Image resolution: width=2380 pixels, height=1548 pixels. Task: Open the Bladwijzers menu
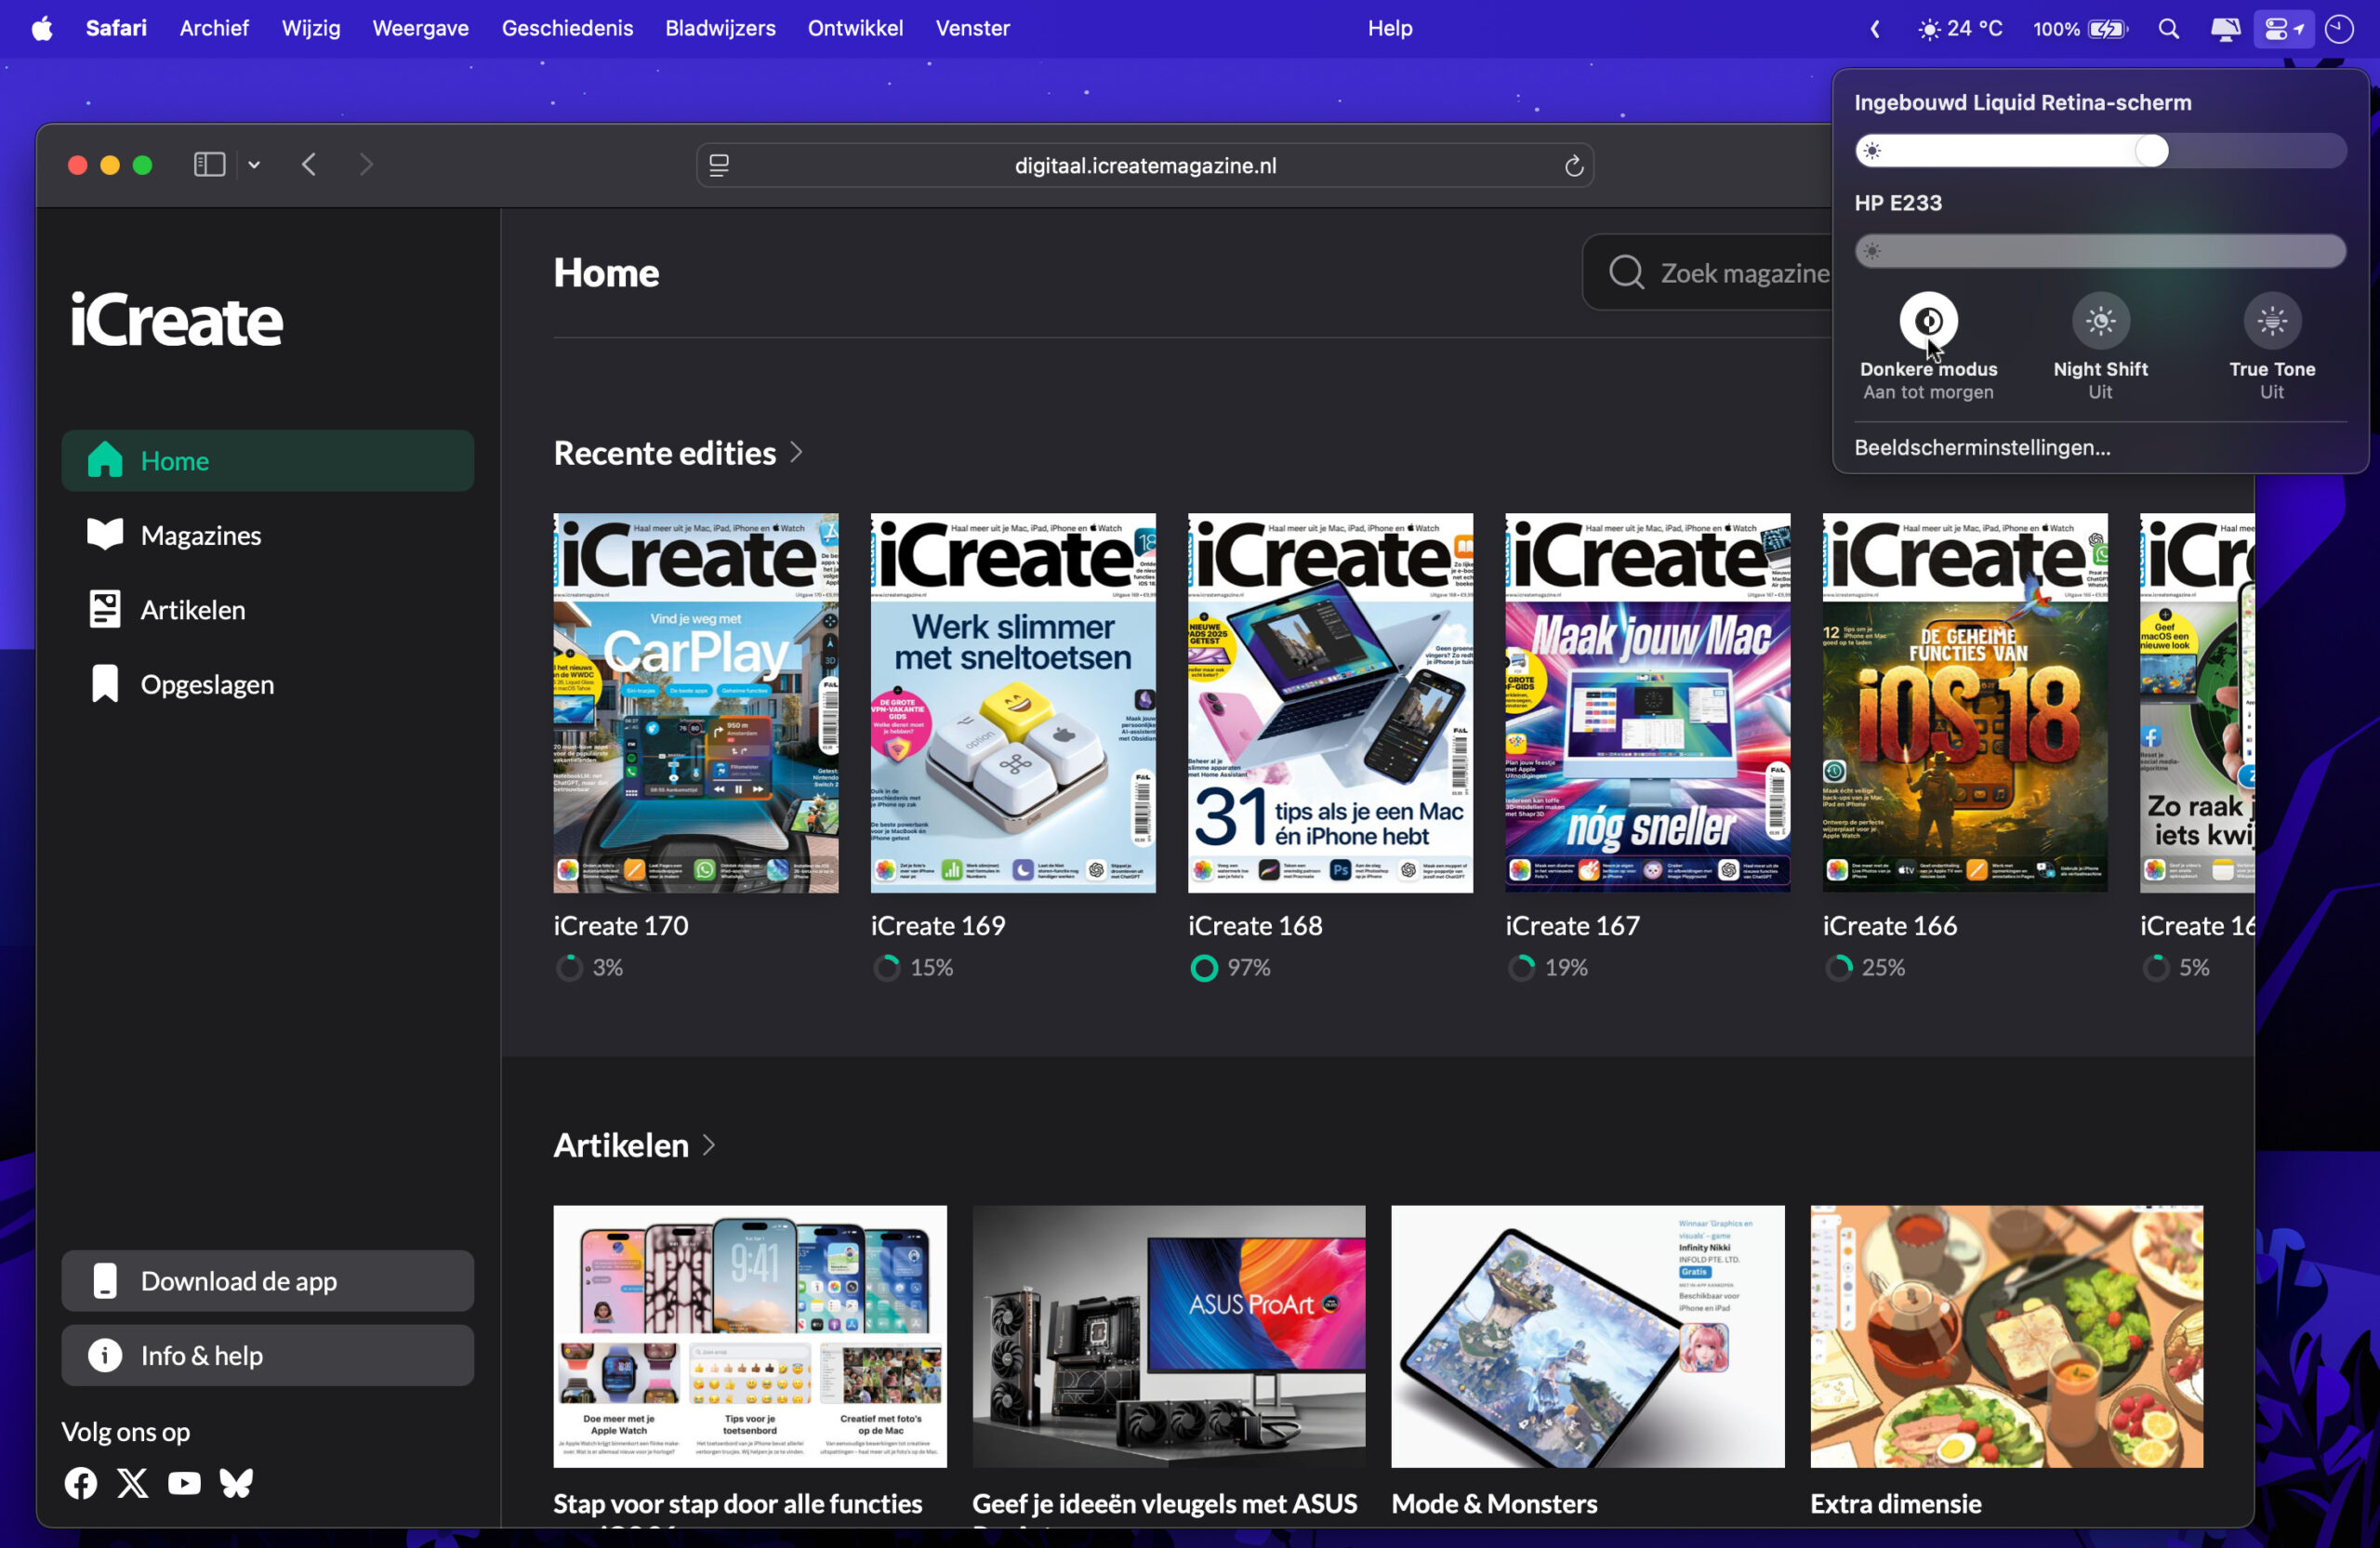(720, 28)
